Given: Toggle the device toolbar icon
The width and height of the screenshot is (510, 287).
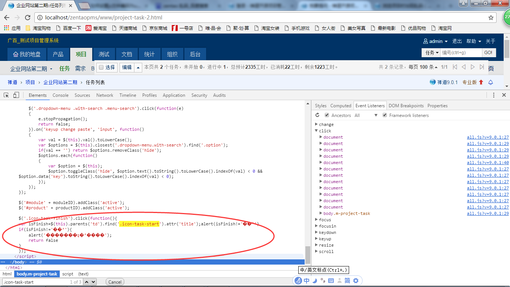Looking at the screenshot, I should pyautogui.click(x=16, y=95).
